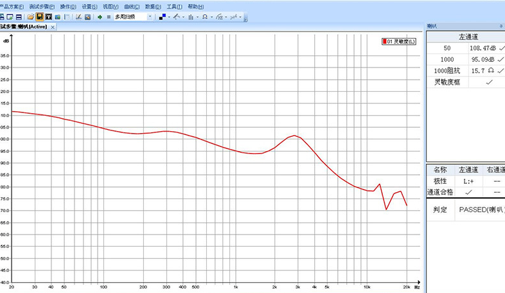Click the 108.47dB value at 50 row
505x293 pixels.
click(483, 48)
